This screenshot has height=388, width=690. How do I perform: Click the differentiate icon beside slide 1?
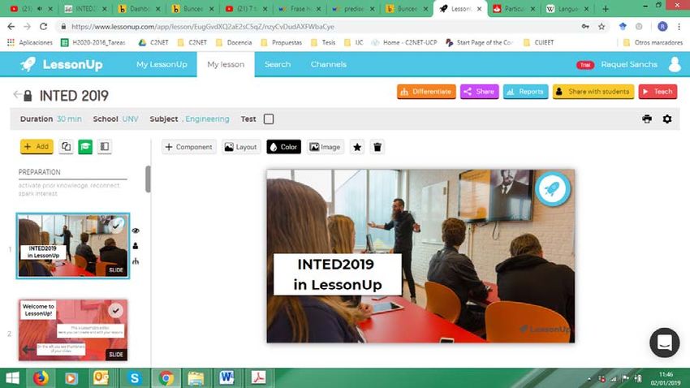(x=136, y=261)
